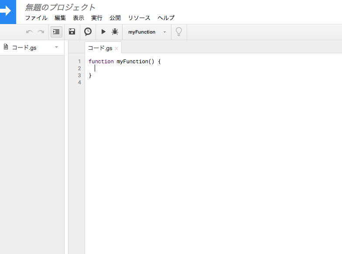Click the redo arrow icon

[x=41, y=32]
